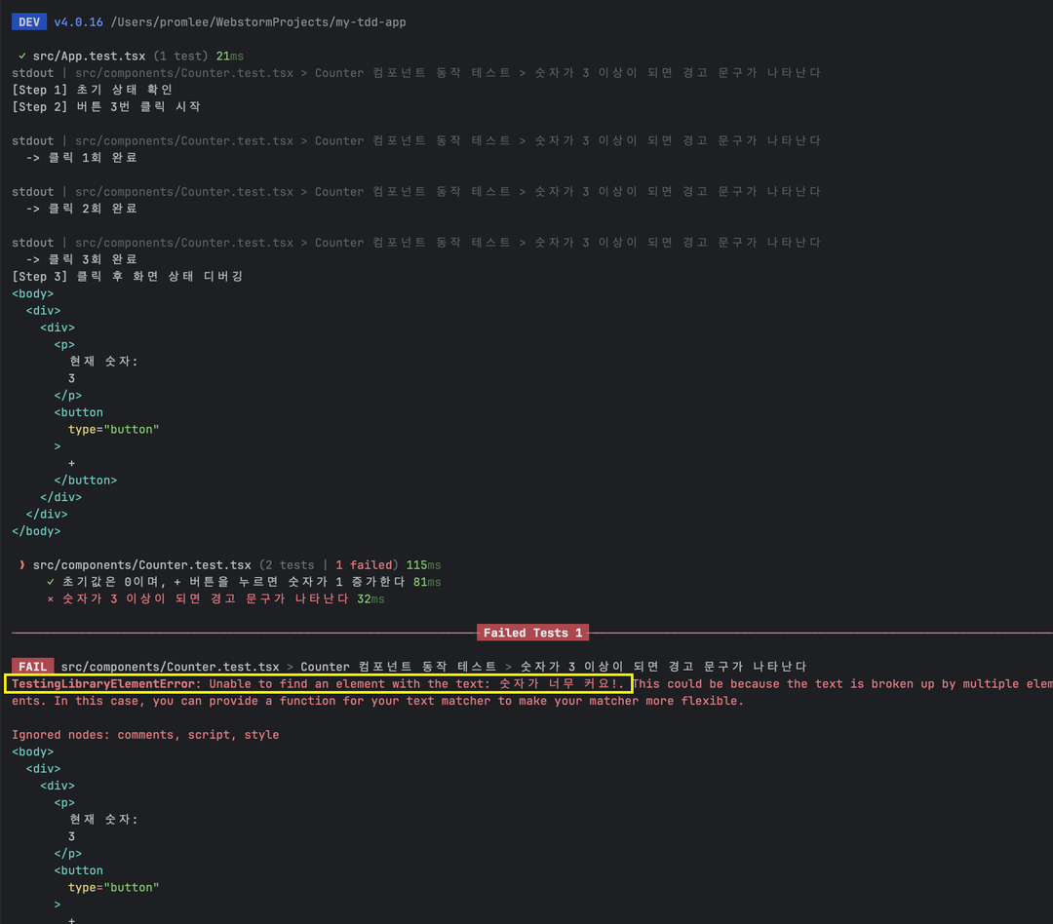This screenshot has height=924, width=1053.
Task: Open Counter.test.tsx in the 2 tests summary line
Action: point(141,565)
